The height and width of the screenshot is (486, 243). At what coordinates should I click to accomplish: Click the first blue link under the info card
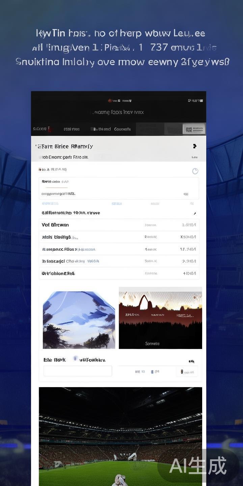point(50,204)
